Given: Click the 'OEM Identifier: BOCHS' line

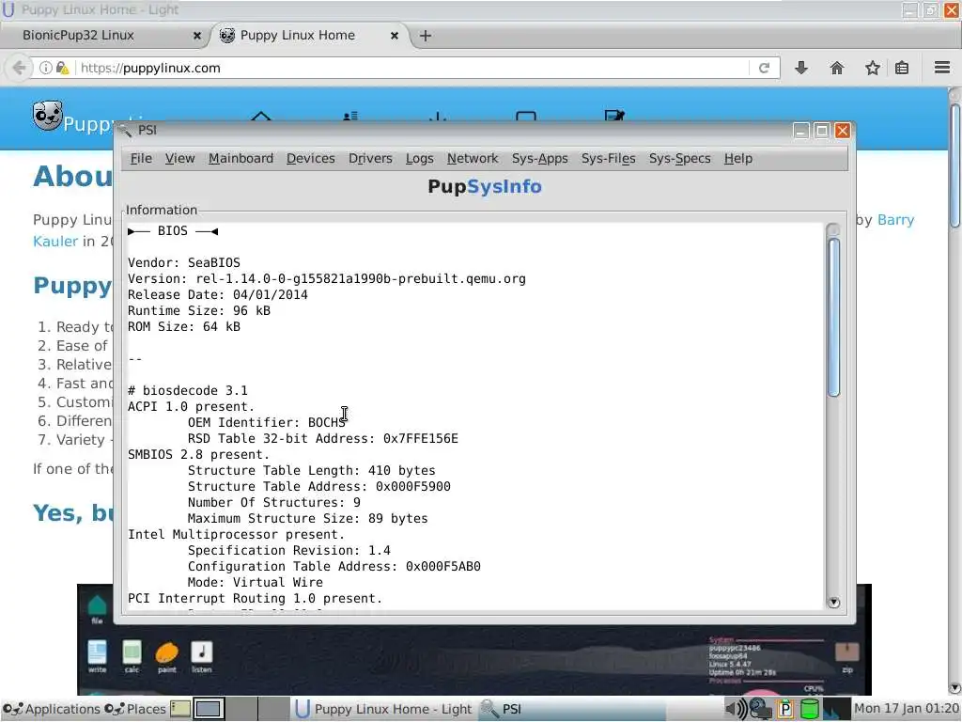Looking at the screenshot, I should (x=267, y=422).
